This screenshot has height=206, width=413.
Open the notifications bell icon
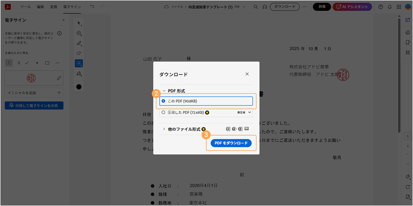(390, 7)
